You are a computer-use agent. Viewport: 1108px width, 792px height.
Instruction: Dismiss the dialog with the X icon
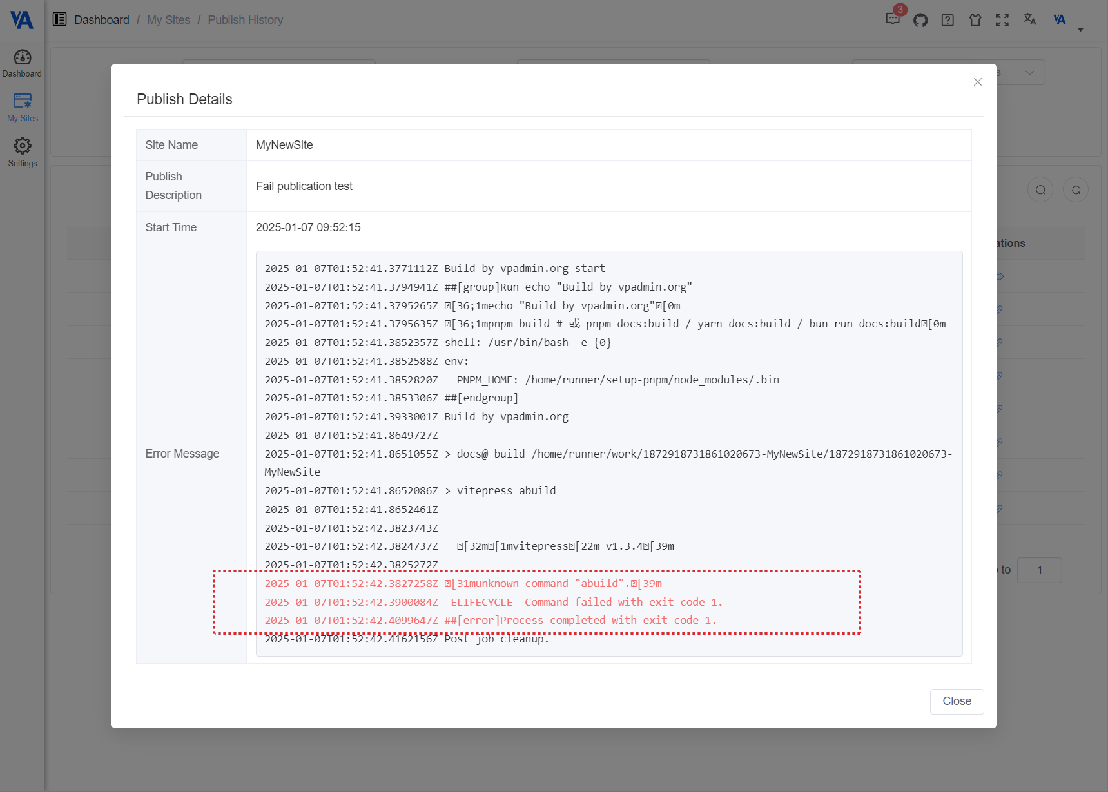(977, 82)
